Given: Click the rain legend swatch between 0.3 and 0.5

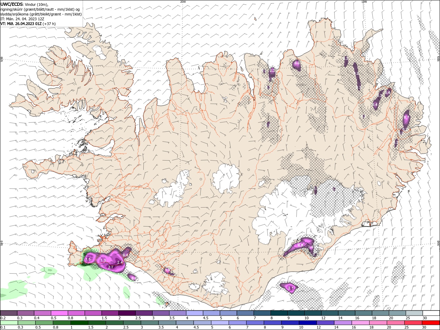Looking at the screenshot, I should point(26,323).
